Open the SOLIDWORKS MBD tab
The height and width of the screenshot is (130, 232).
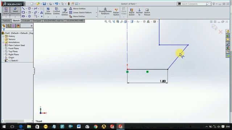click(x=75, y=21)
